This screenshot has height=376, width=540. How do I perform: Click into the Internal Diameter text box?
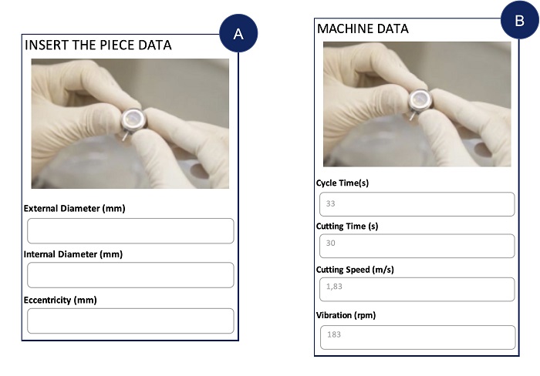[130, 275]
